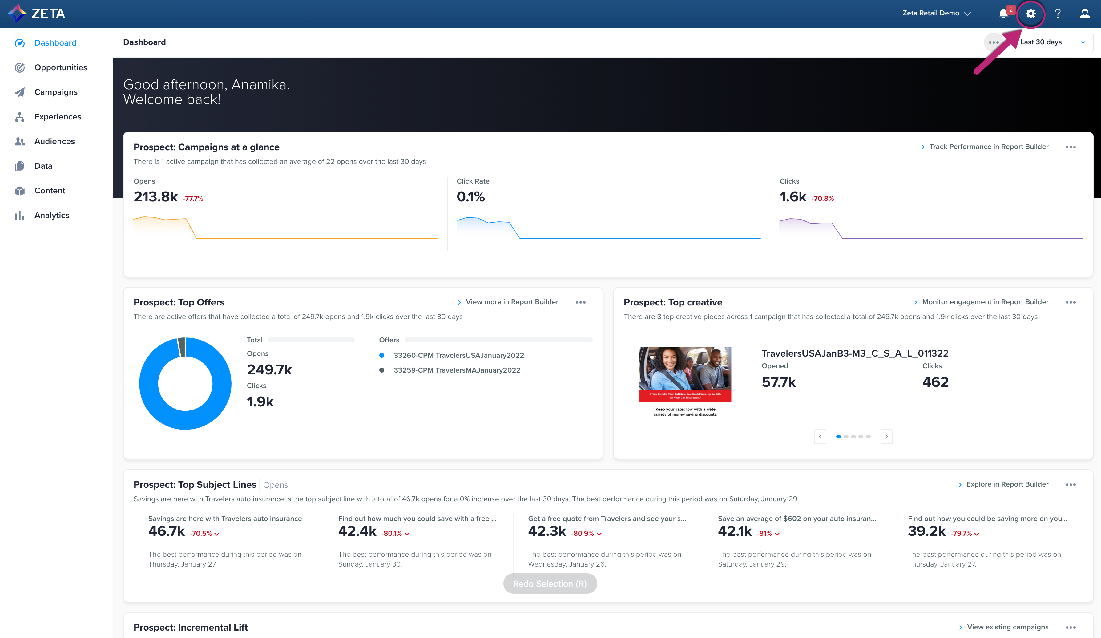
Task: Go to next creative in carousel
Action: [886, 437]
